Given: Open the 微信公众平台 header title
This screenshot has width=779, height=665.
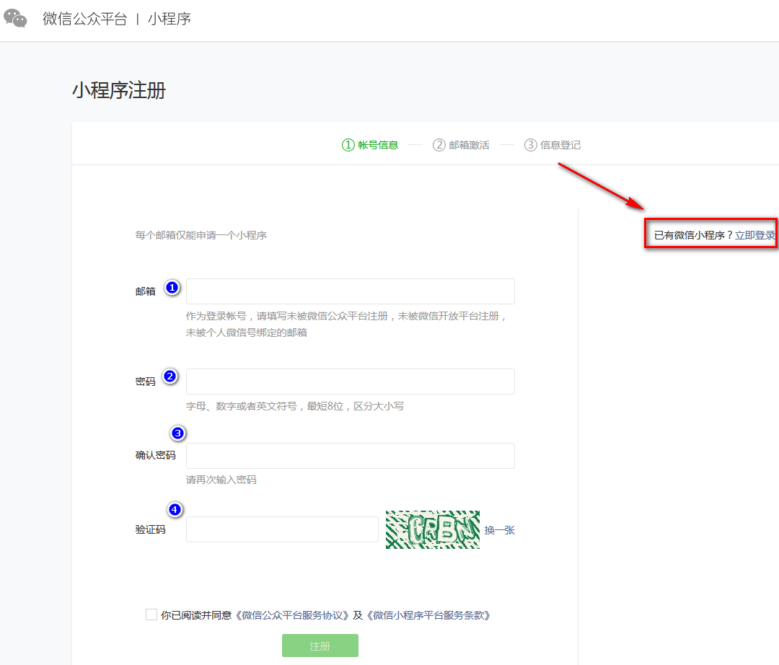Looking at the screenshot, I should [85, 19].
